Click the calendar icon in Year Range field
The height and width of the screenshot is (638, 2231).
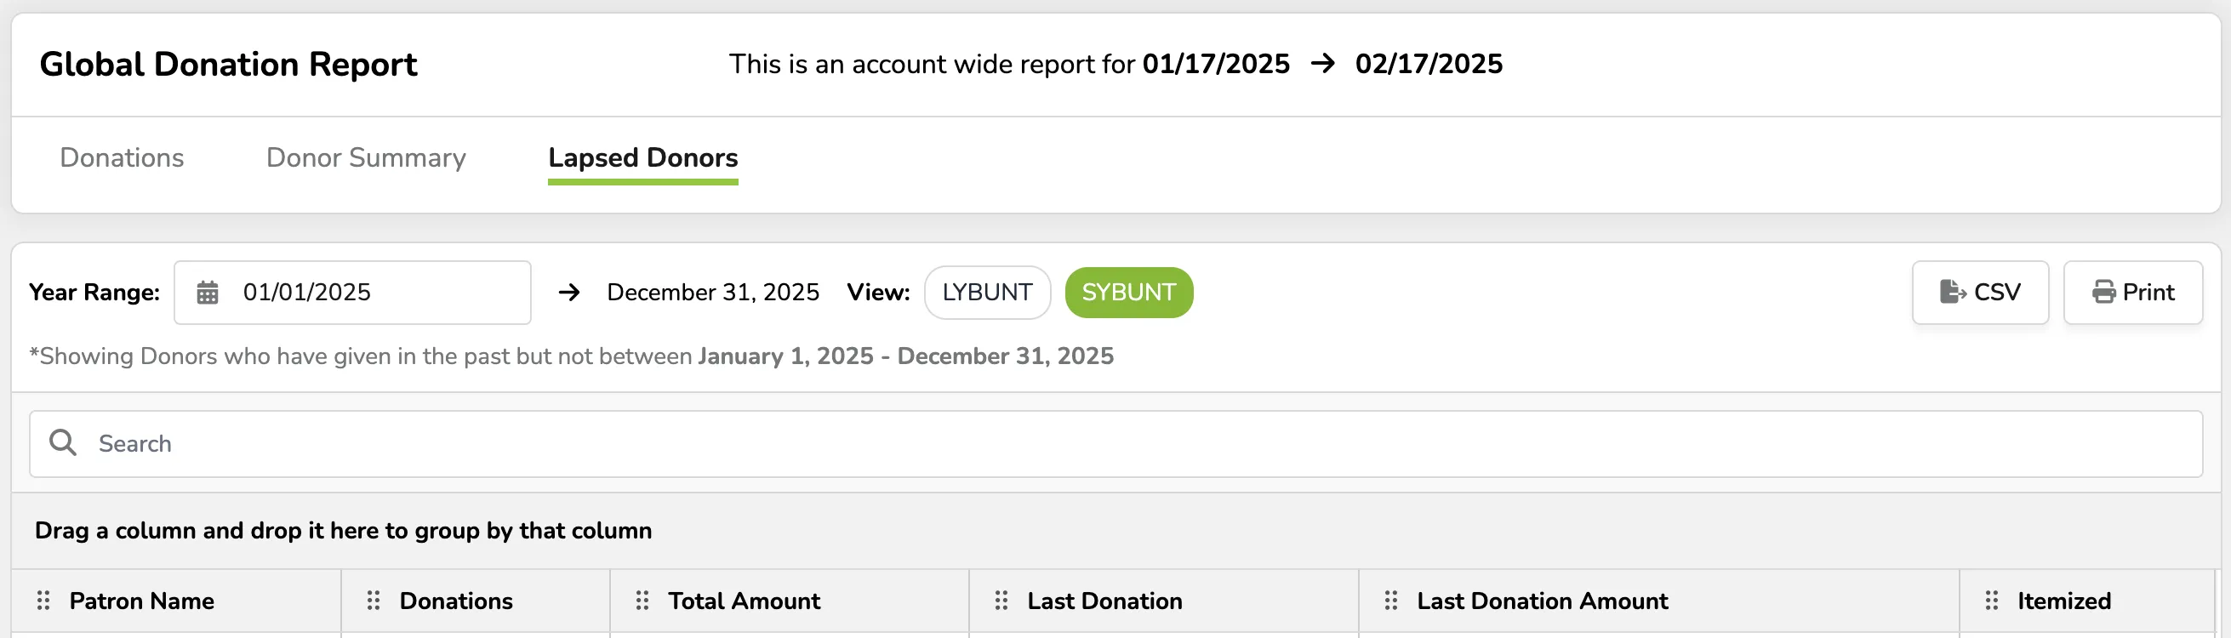[x=207, y=293]
